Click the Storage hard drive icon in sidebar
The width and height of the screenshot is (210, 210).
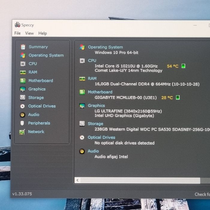point(22,97)
